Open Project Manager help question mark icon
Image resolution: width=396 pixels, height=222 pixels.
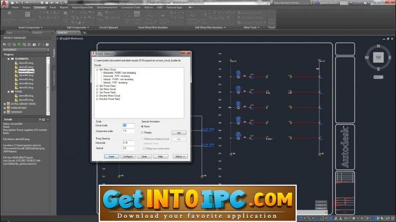click(x=47, y=45)
